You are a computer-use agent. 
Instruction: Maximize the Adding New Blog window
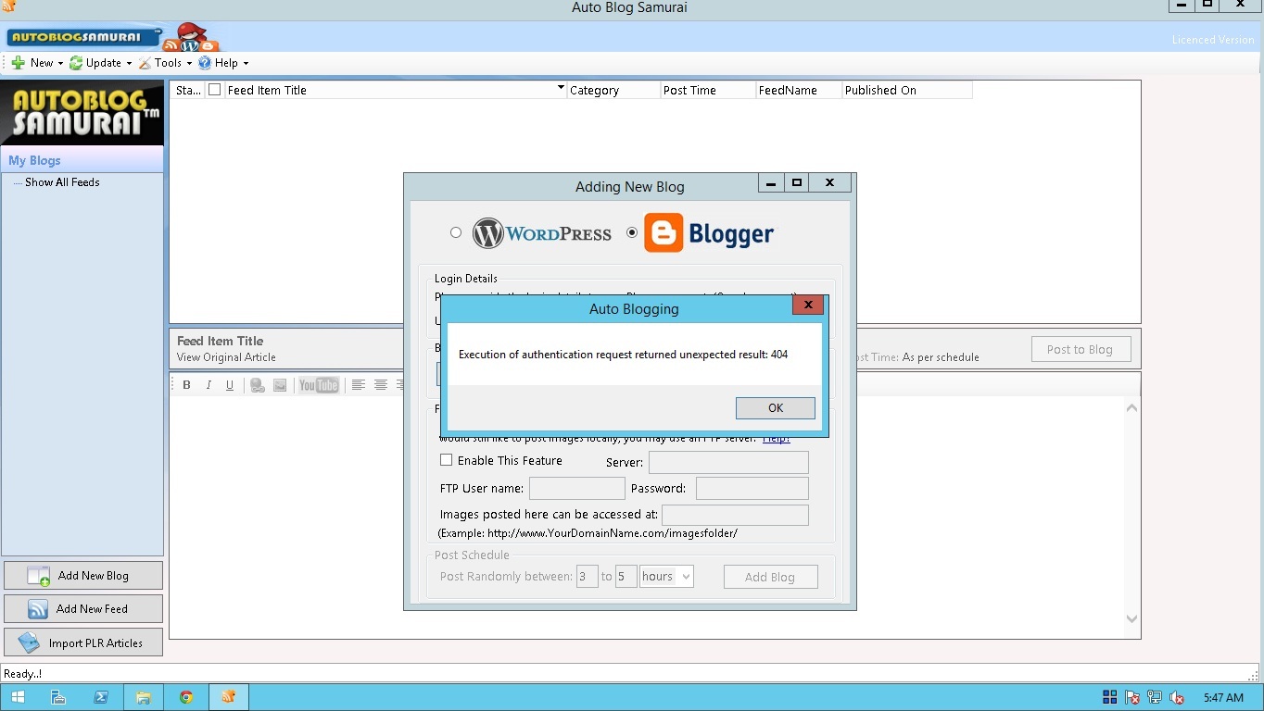point(796,182)
